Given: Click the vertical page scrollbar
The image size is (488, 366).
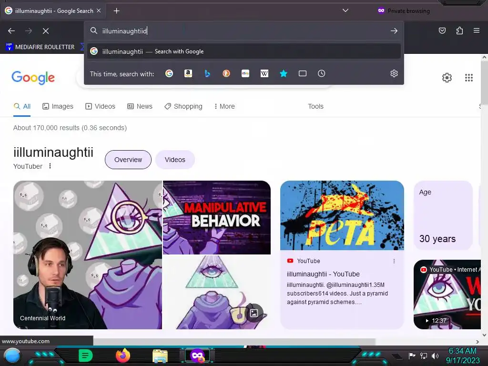Looking at the screenshot, I should (484, 82).
